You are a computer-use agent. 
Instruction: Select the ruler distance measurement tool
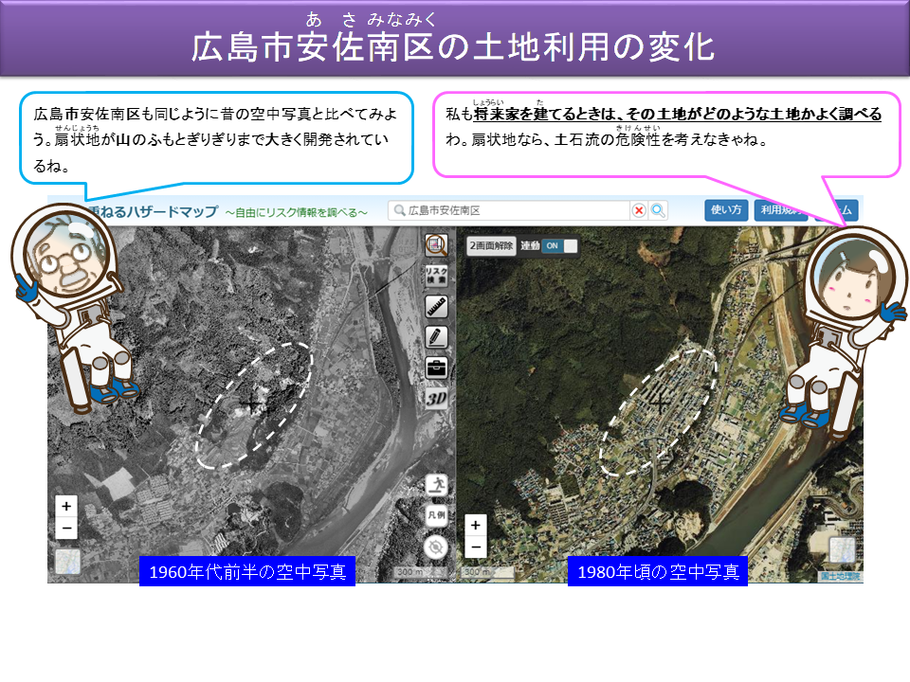click(x=436, y=306)
